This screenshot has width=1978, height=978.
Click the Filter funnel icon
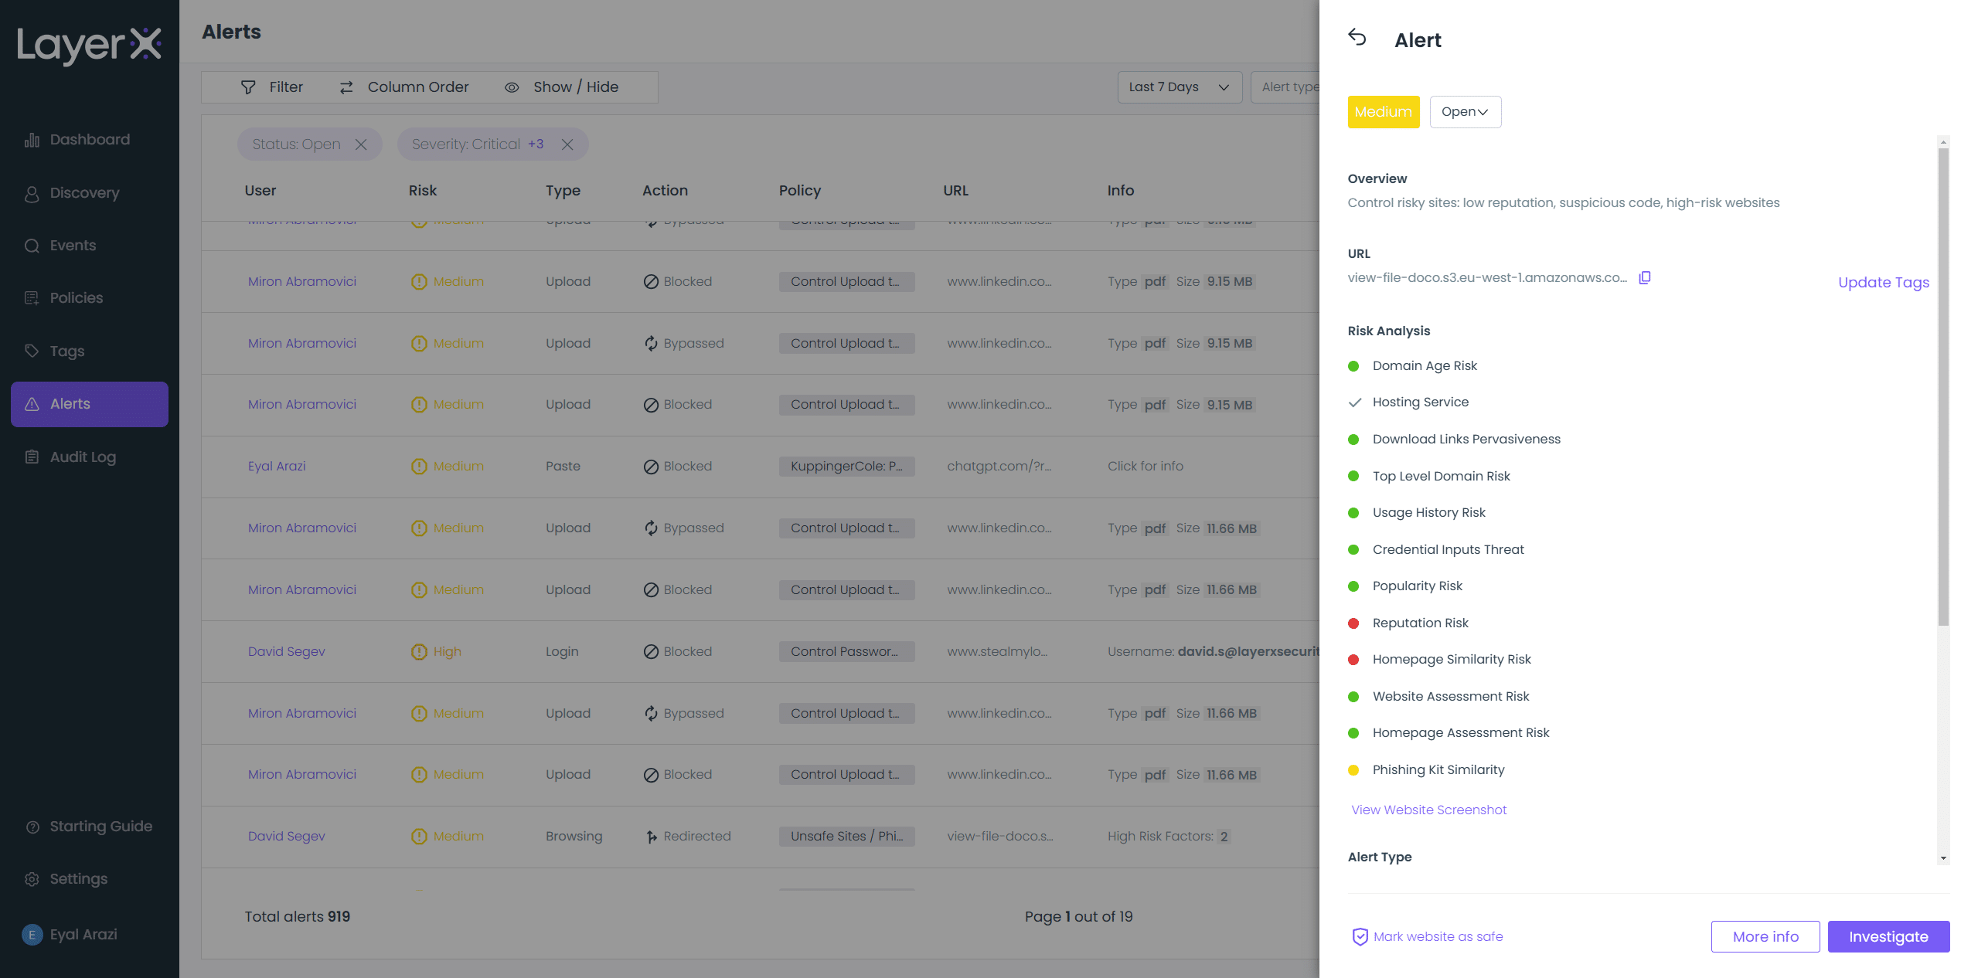248,87
